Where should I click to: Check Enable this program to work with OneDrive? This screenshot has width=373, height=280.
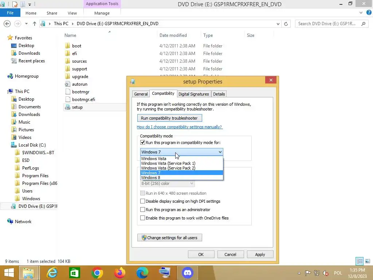[x=142, y=218]
